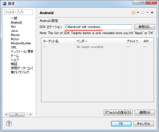
Task: Open WindowBuilder preferences category
Action: tap(21, 43)
